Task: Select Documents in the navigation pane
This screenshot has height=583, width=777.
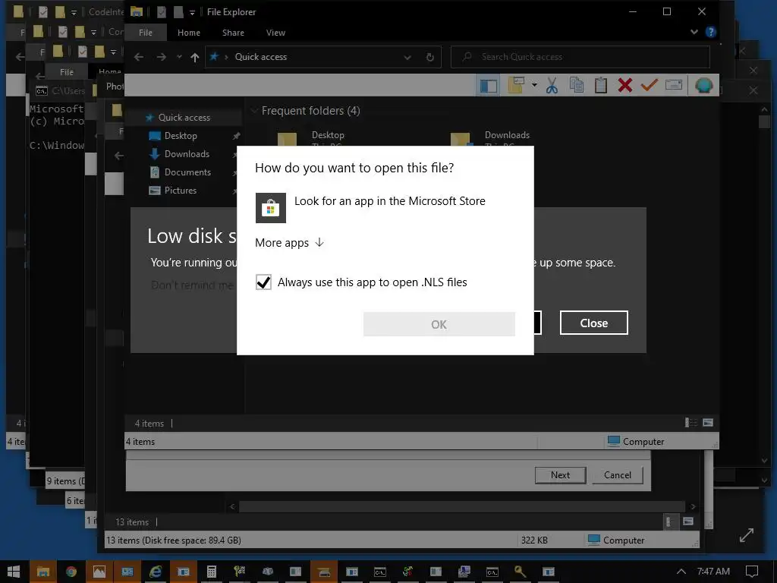Action: 187,172
